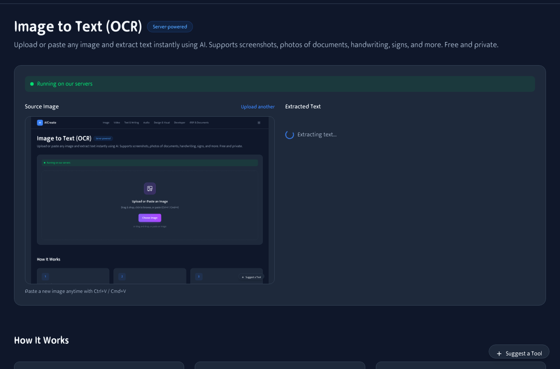Click the "Extracting text..." status message
The image size is (560, 369).
pos(317,135)
